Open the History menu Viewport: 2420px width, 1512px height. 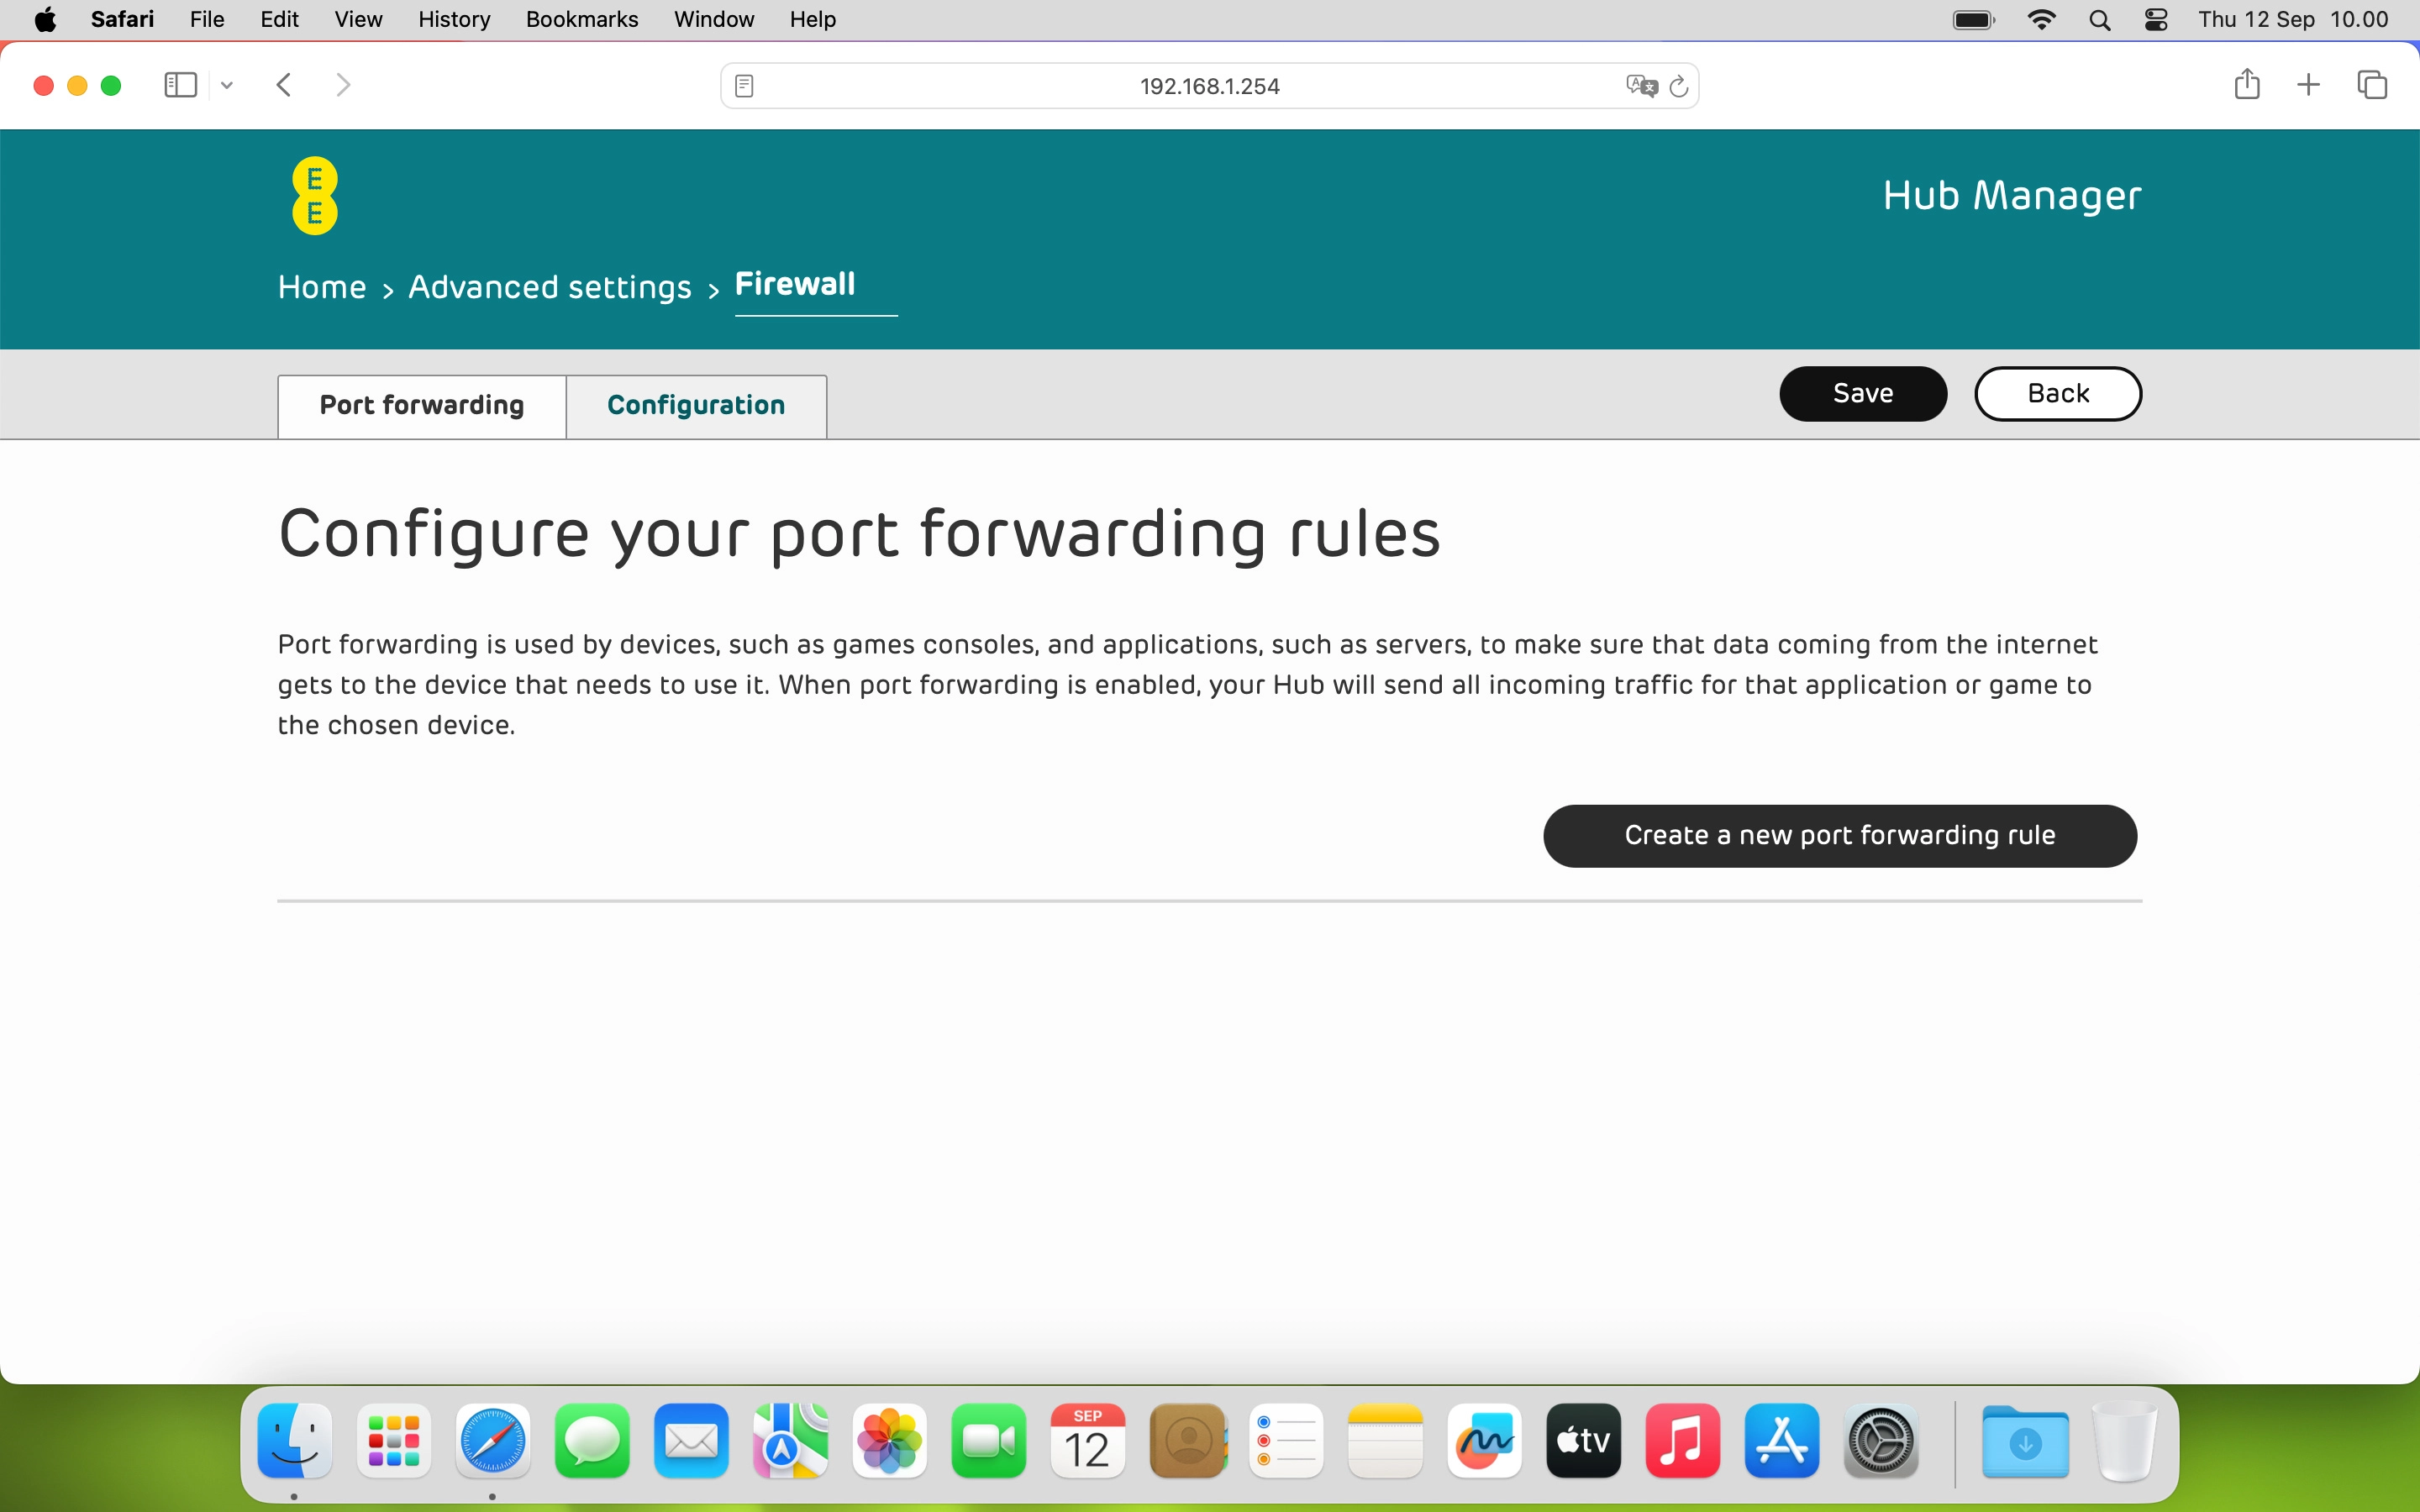tap(454, 19)
